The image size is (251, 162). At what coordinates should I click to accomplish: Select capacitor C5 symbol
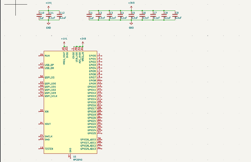(x=131, y=16)
